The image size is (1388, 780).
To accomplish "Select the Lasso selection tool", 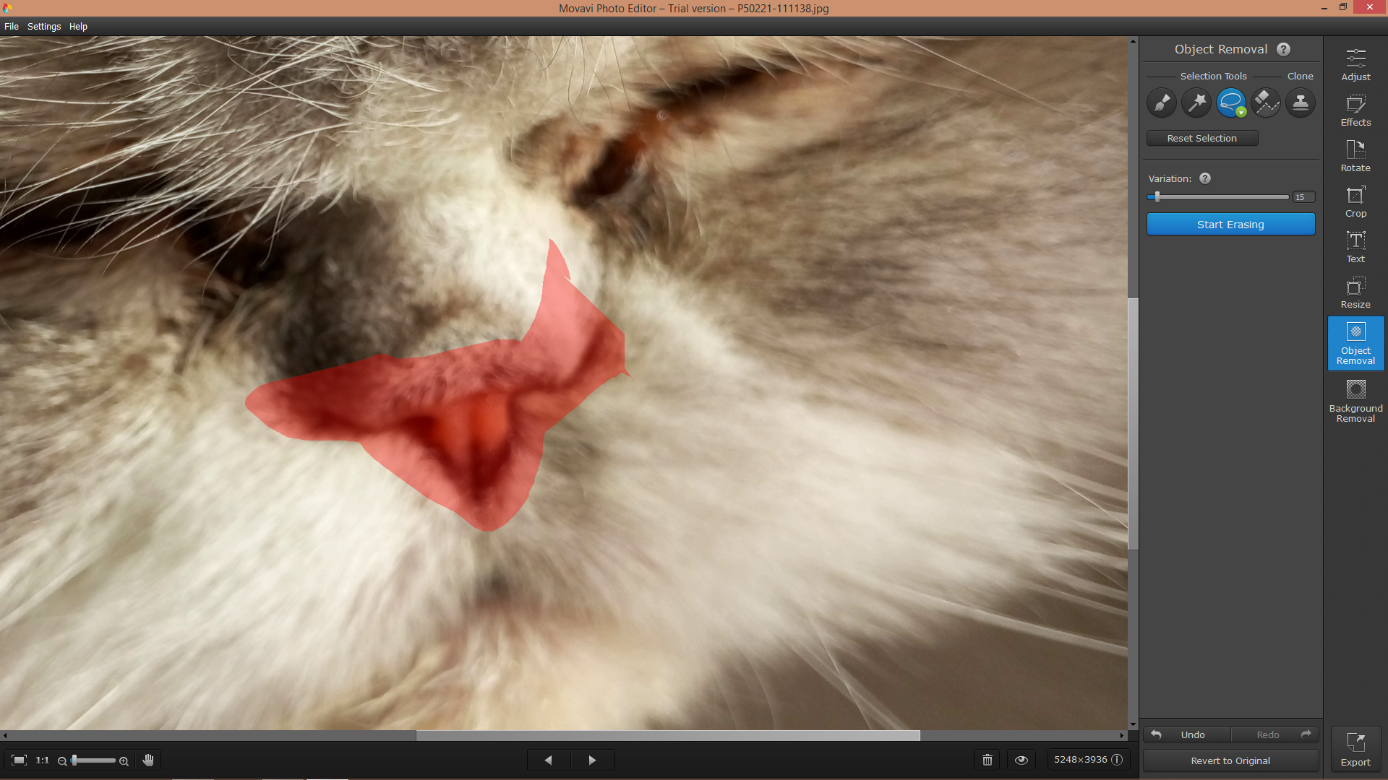I will tap(1231, 103).
